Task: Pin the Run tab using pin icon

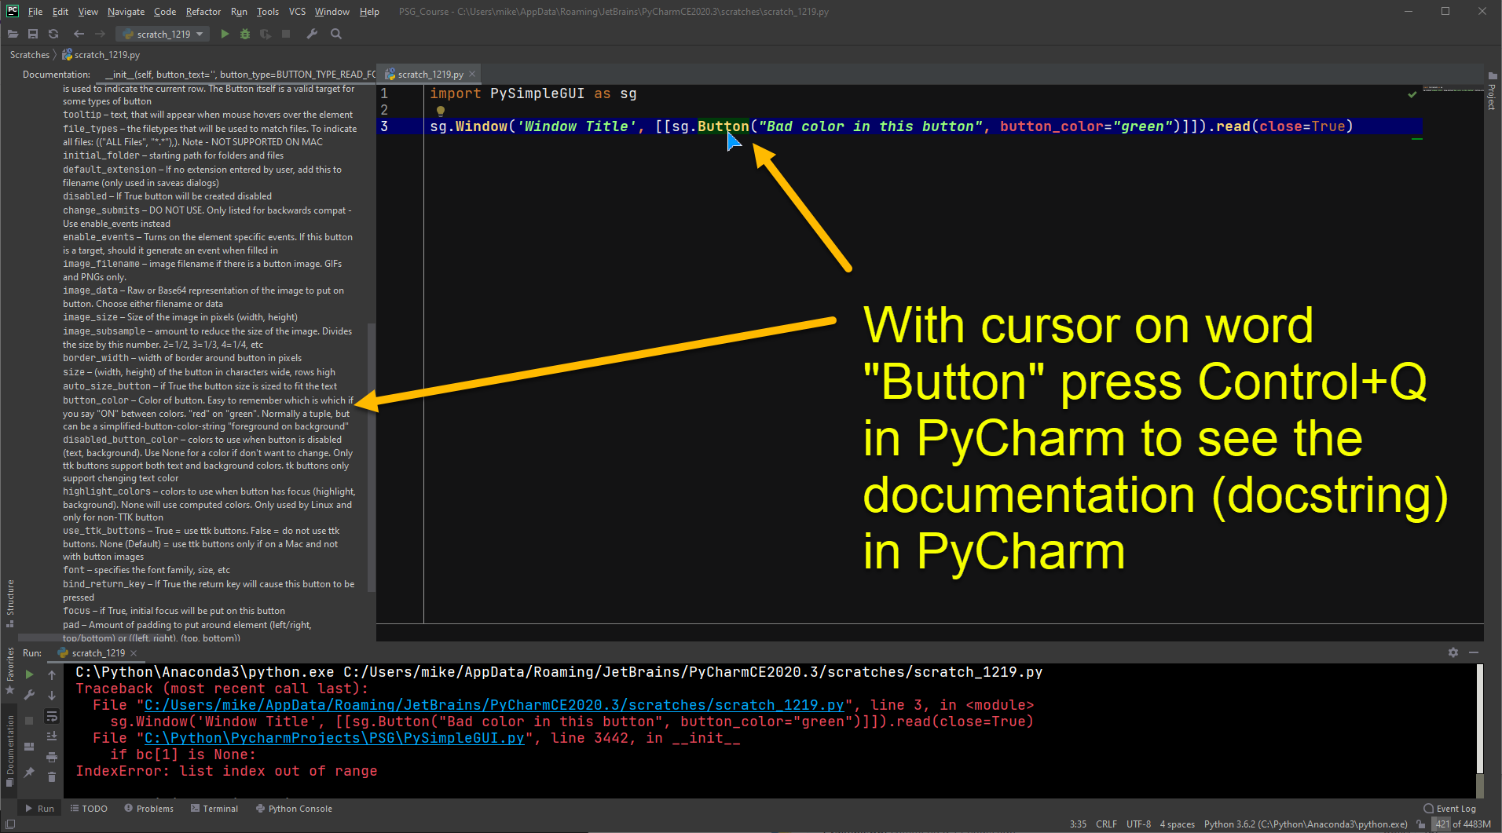Action: click(29, 773)
